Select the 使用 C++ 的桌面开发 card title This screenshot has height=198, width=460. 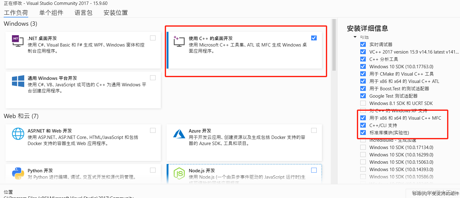[211, 38]
